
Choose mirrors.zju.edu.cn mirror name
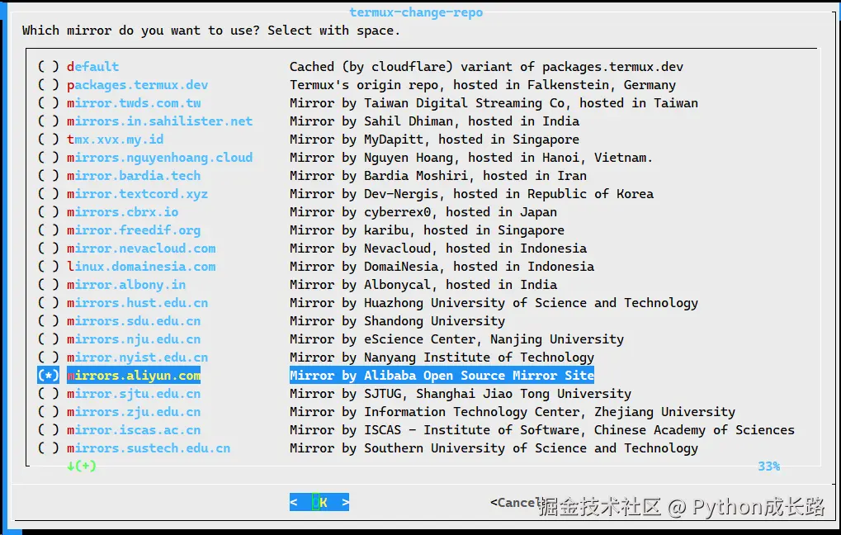click(134, 412)
